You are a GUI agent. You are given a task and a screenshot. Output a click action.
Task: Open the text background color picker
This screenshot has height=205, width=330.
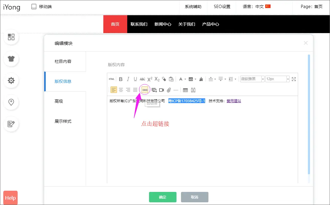point(191,79)
